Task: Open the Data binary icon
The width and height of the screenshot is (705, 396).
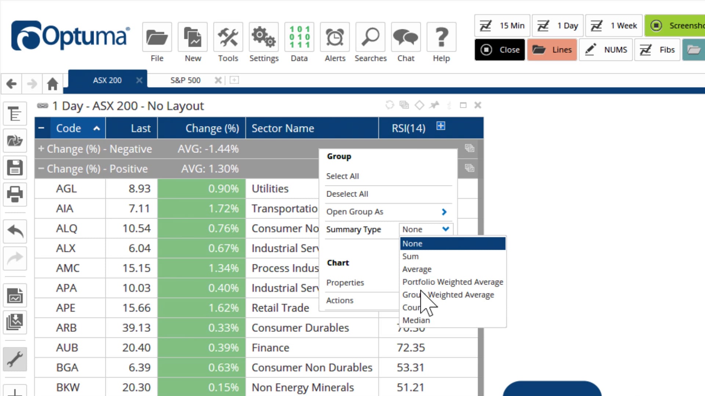Action: [x=299, y=37]
